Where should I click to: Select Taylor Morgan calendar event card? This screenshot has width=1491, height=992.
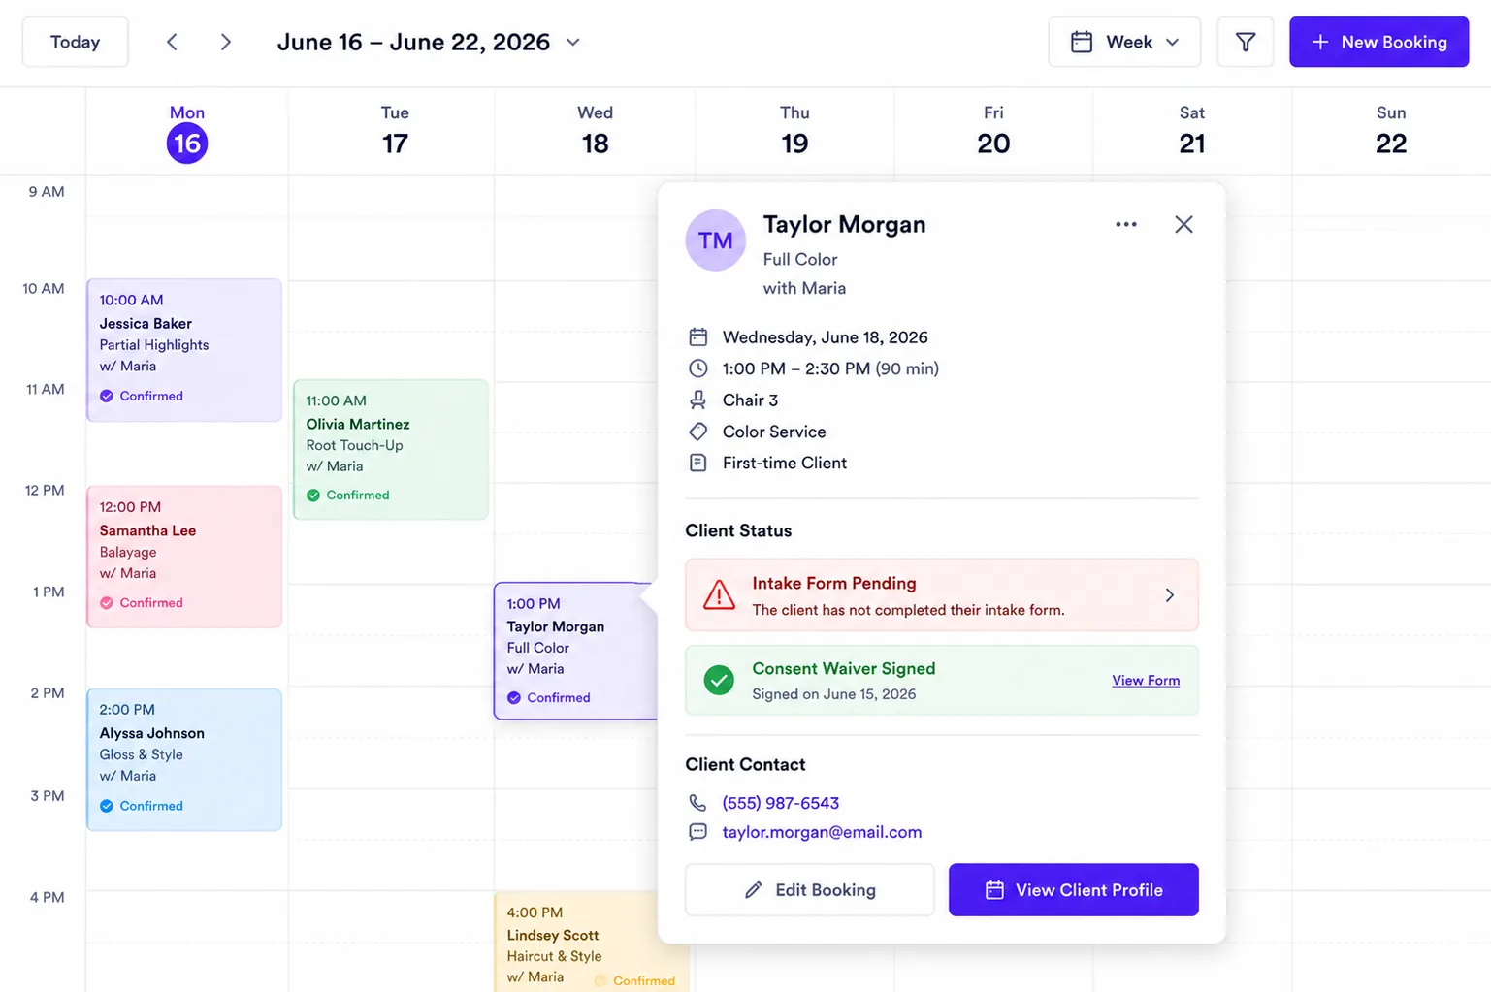click(575, 651)
